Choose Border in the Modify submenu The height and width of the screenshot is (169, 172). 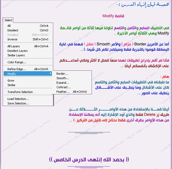pos(72,74)
